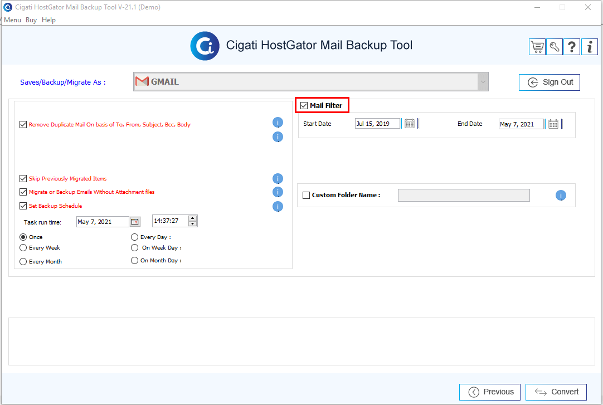
Task: Toggle Migrate or Backup Emails Without Attachment
Action: pyautogui.click(x=23, y=192)
